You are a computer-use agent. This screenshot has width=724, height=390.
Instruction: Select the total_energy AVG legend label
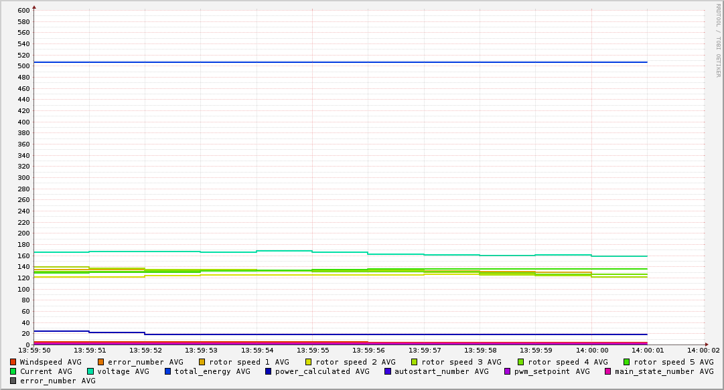click(x=212, y=371)
